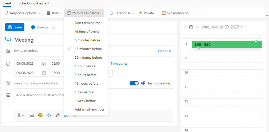Click the location pin icon
The width and height of the screenshot is (269, 132).
(x=8, y=83)
